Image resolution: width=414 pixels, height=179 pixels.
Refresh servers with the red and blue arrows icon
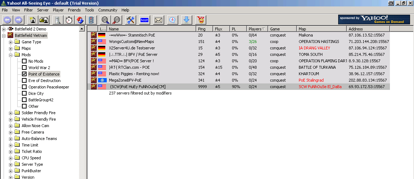pos(80,20)
